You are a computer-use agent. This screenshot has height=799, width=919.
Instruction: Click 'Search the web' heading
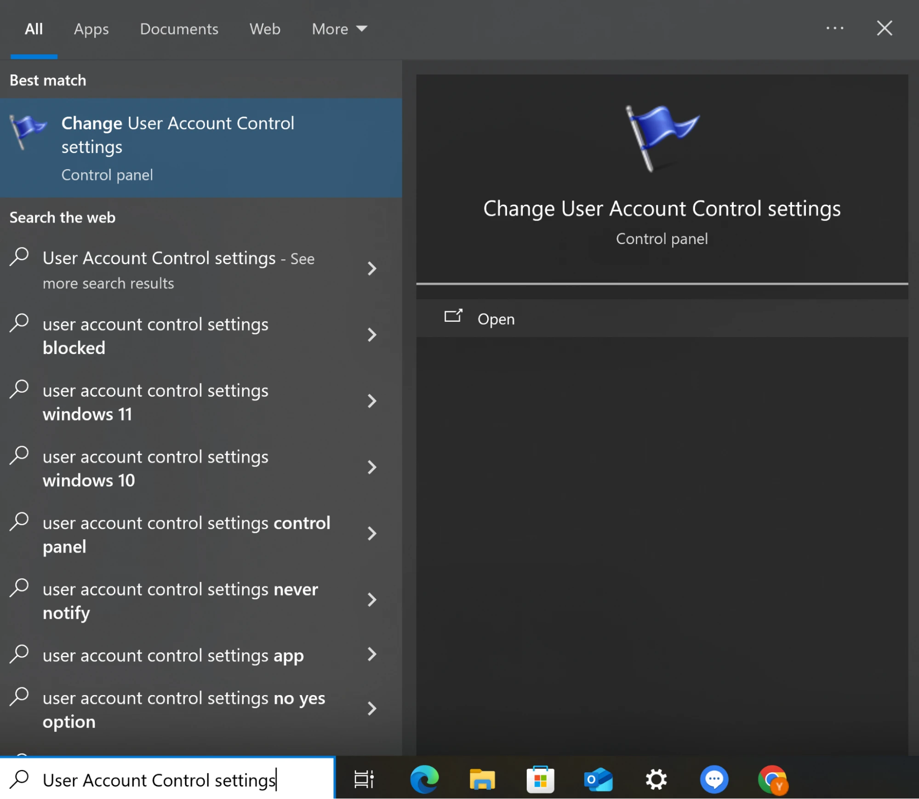tap(63, 217)
